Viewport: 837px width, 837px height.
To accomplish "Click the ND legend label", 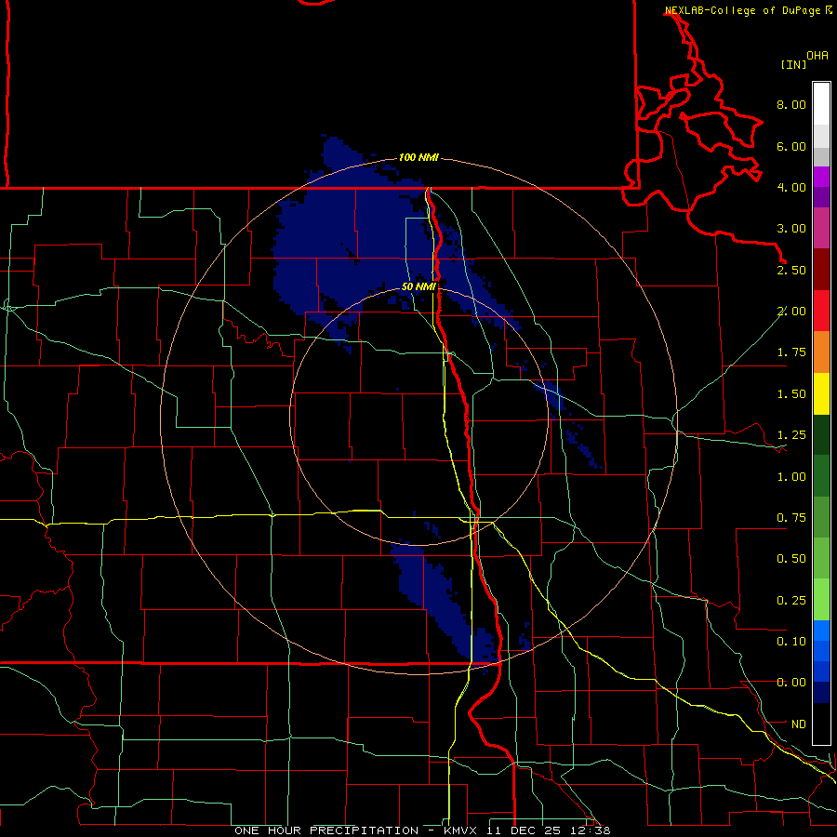I will (798, 724).
